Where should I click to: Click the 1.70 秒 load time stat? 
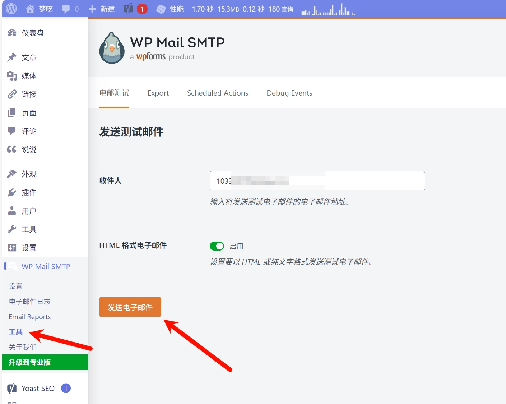click(x=203, y=9)
